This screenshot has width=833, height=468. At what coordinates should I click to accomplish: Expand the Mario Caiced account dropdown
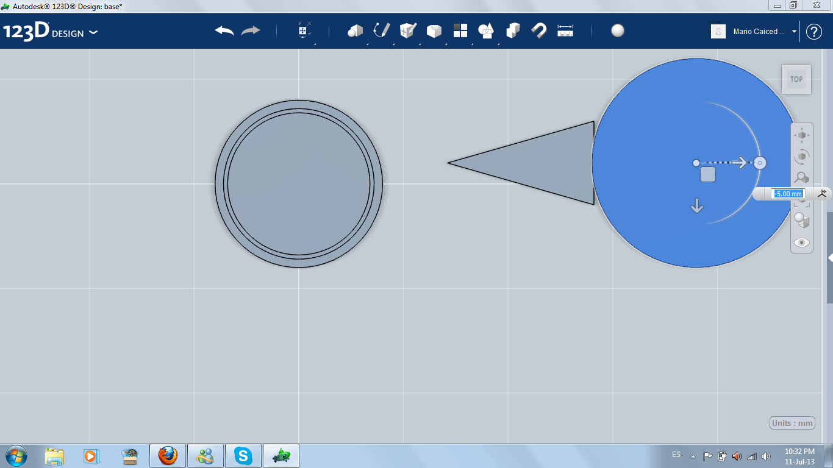(795, 31)
